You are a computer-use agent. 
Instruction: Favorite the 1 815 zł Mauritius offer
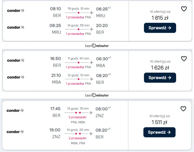pos(184,9)
